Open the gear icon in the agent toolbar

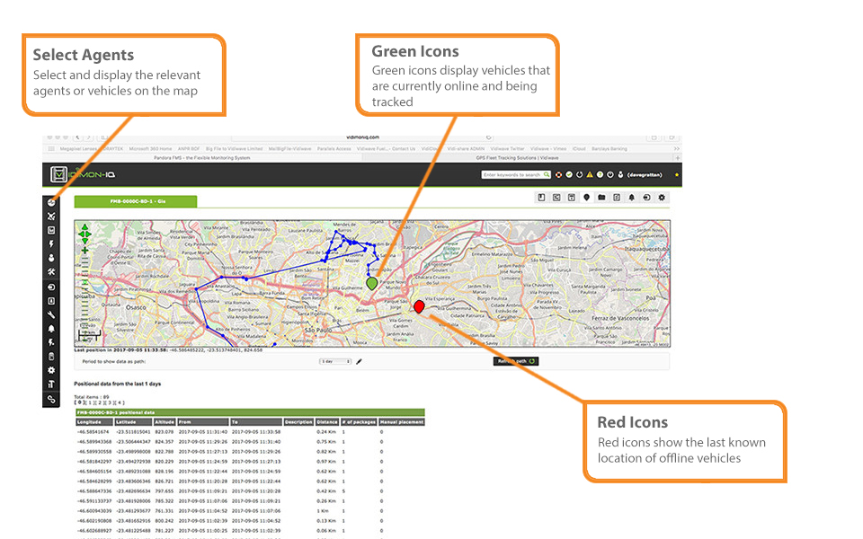[x=662, y=197]
